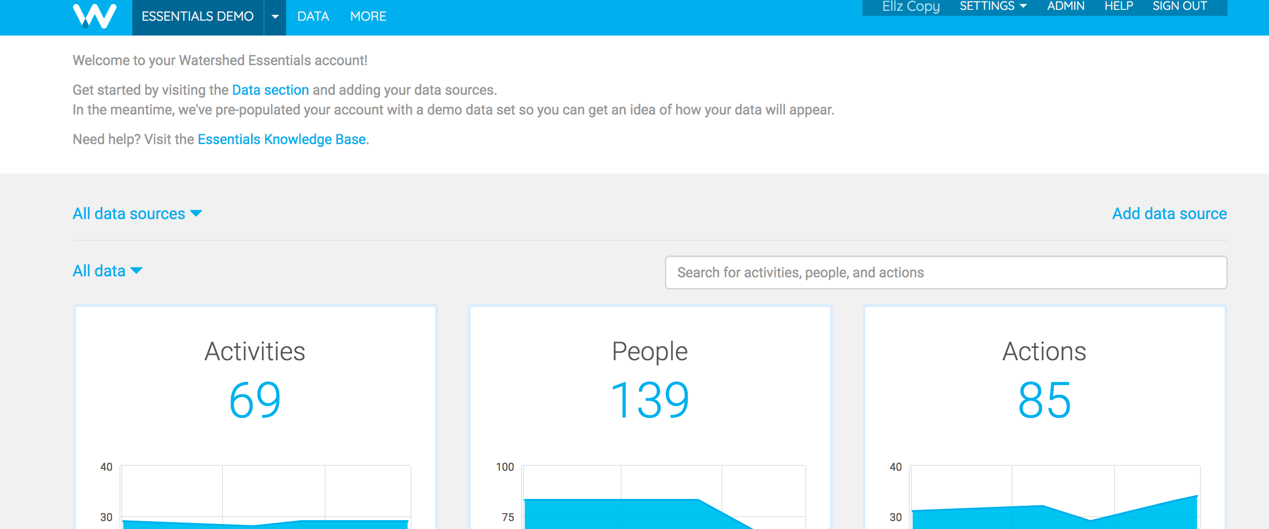Screen dimensions: 1269x529
Task: Follow the Data section link
Action: 270,90
